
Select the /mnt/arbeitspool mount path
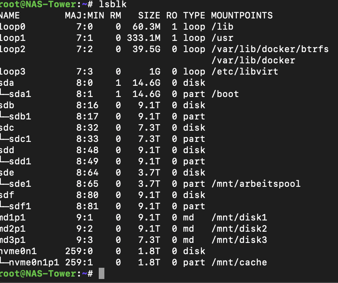[x=256, y=184]
